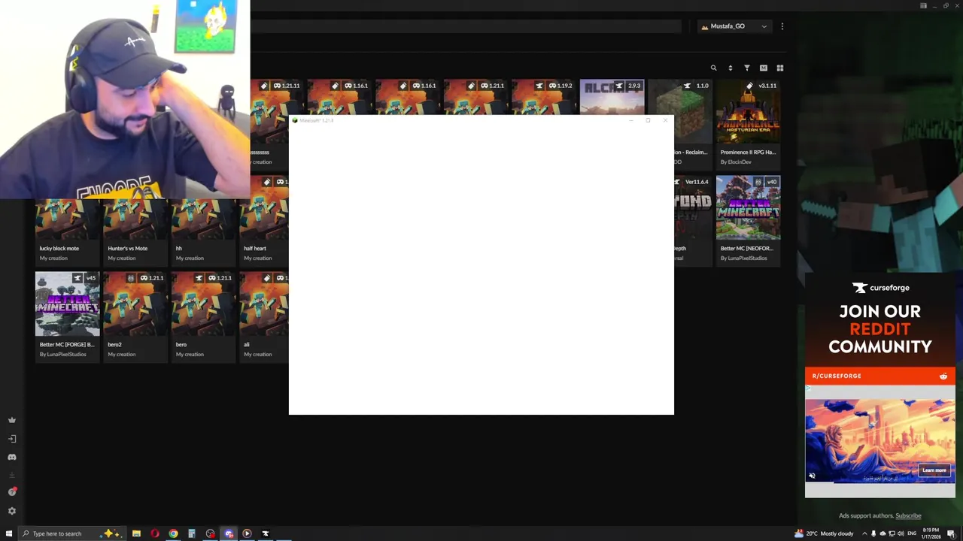Open File Explorer from the taskbar
The height and width of the screenshot is (541, 963).
[136, 533]
